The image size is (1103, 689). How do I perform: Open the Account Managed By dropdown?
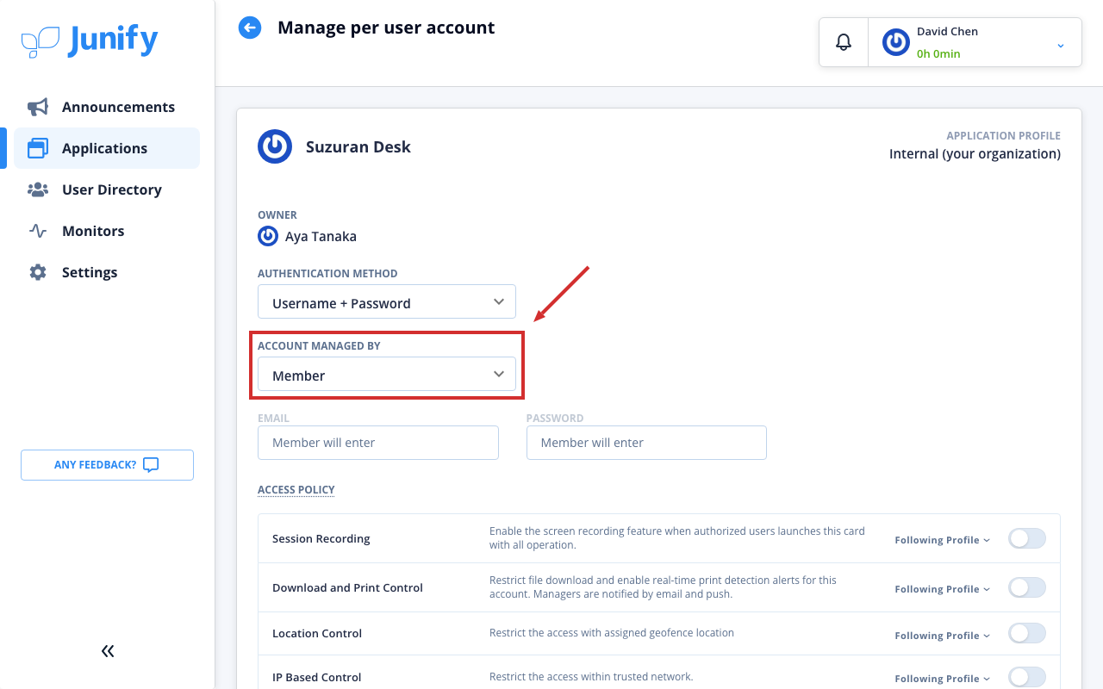click(387, 375)
